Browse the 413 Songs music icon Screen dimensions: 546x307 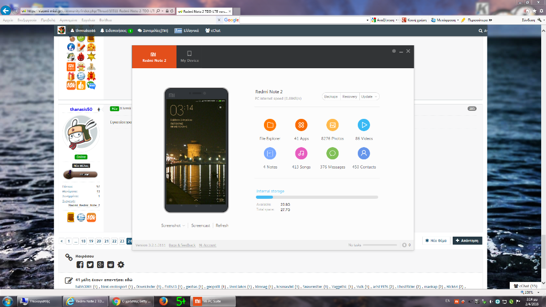click(x=301, y=153)
